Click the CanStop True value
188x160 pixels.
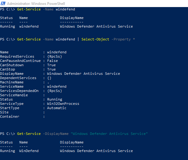pyautogui.click(x=51, y=69)
